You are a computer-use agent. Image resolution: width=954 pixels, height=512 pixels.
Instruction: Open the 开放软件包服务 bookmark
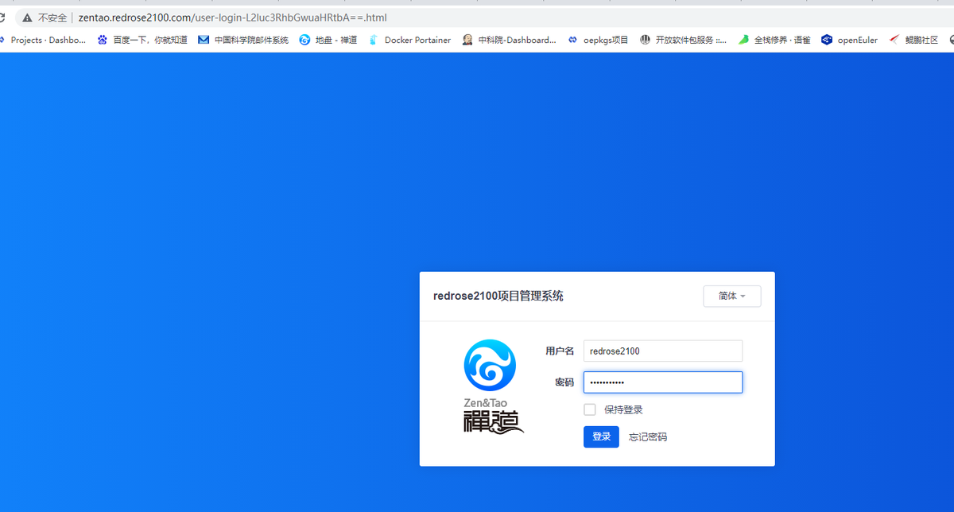pos(691,40)
